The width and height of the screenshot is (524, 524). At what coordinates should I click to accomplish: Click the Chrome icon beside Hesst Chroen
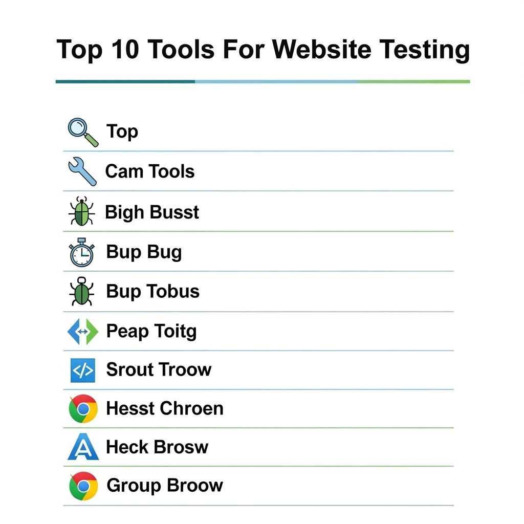coord(83,409)
